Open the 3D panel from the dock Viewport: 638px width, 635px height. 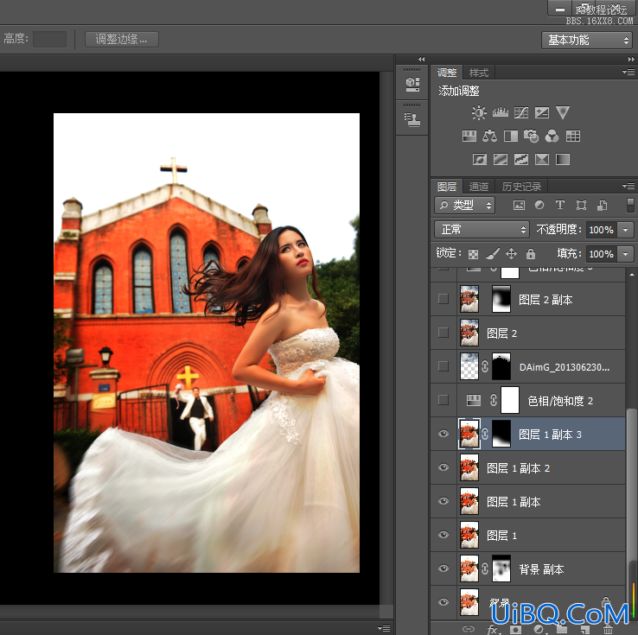click(412, 84)
